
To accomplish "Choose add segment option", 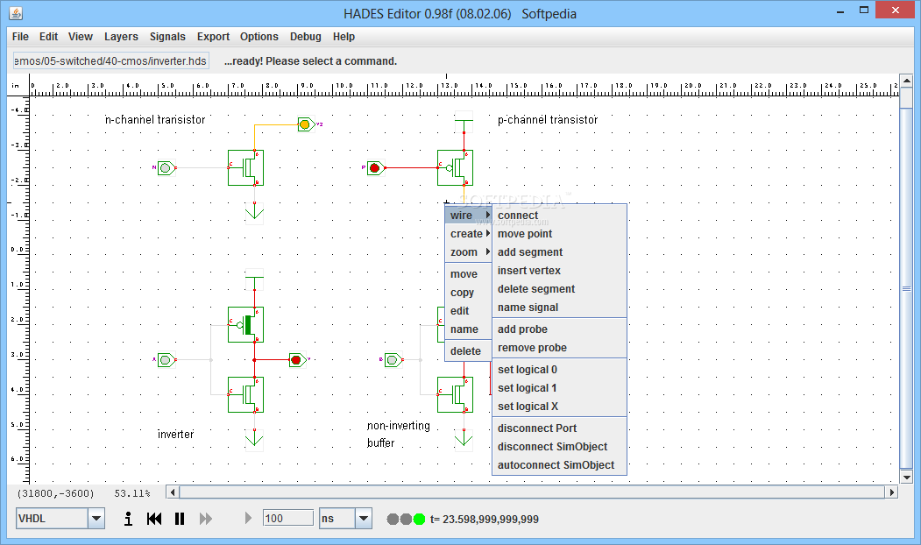I will 559,252.
